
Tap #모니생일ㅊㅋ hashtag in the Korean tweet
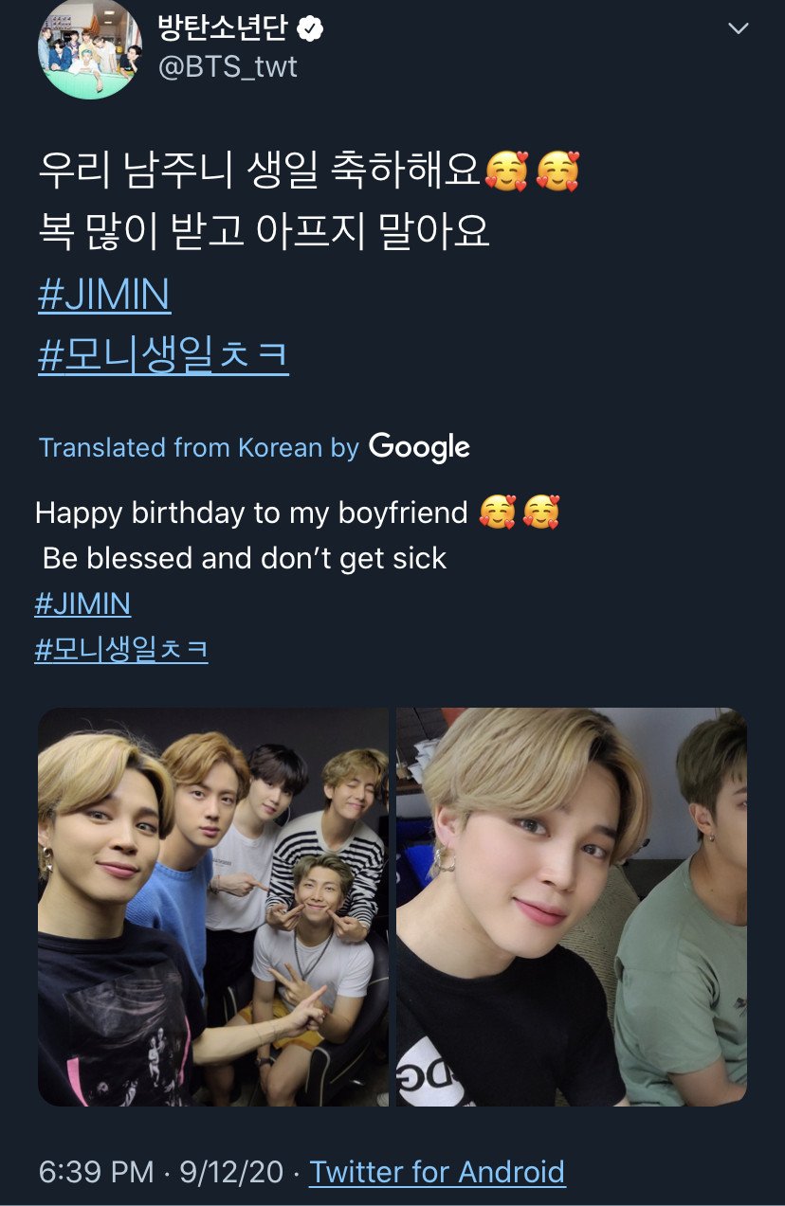[163, 357]
